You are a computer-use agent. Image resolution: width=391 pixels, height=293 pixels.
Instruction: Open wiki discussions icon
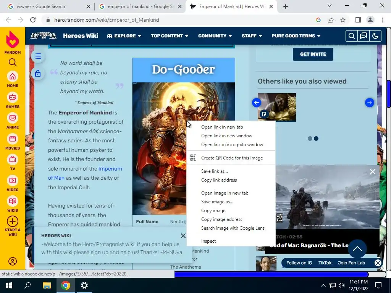coord(364,36)
